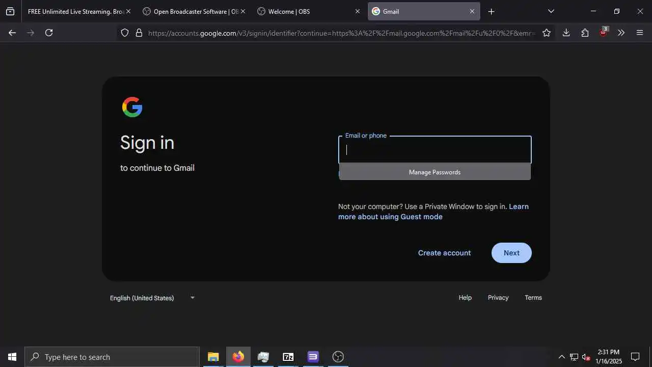Open a new browser tab
652x367 pixels.
click(491, 11)
